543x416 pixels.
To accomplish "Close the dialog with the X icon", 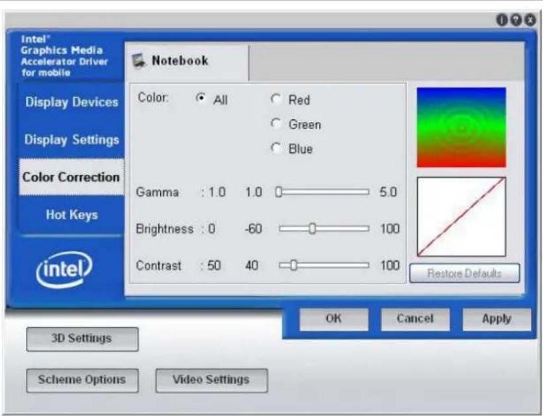I will [530, 20].
